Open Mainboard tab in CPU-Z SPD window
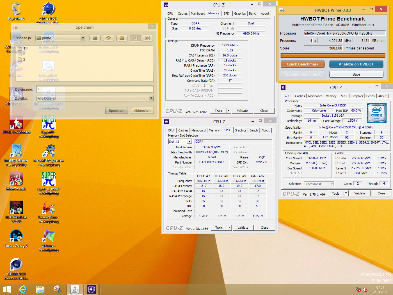This screenshot has width=393, height=295. pos(198,130)
